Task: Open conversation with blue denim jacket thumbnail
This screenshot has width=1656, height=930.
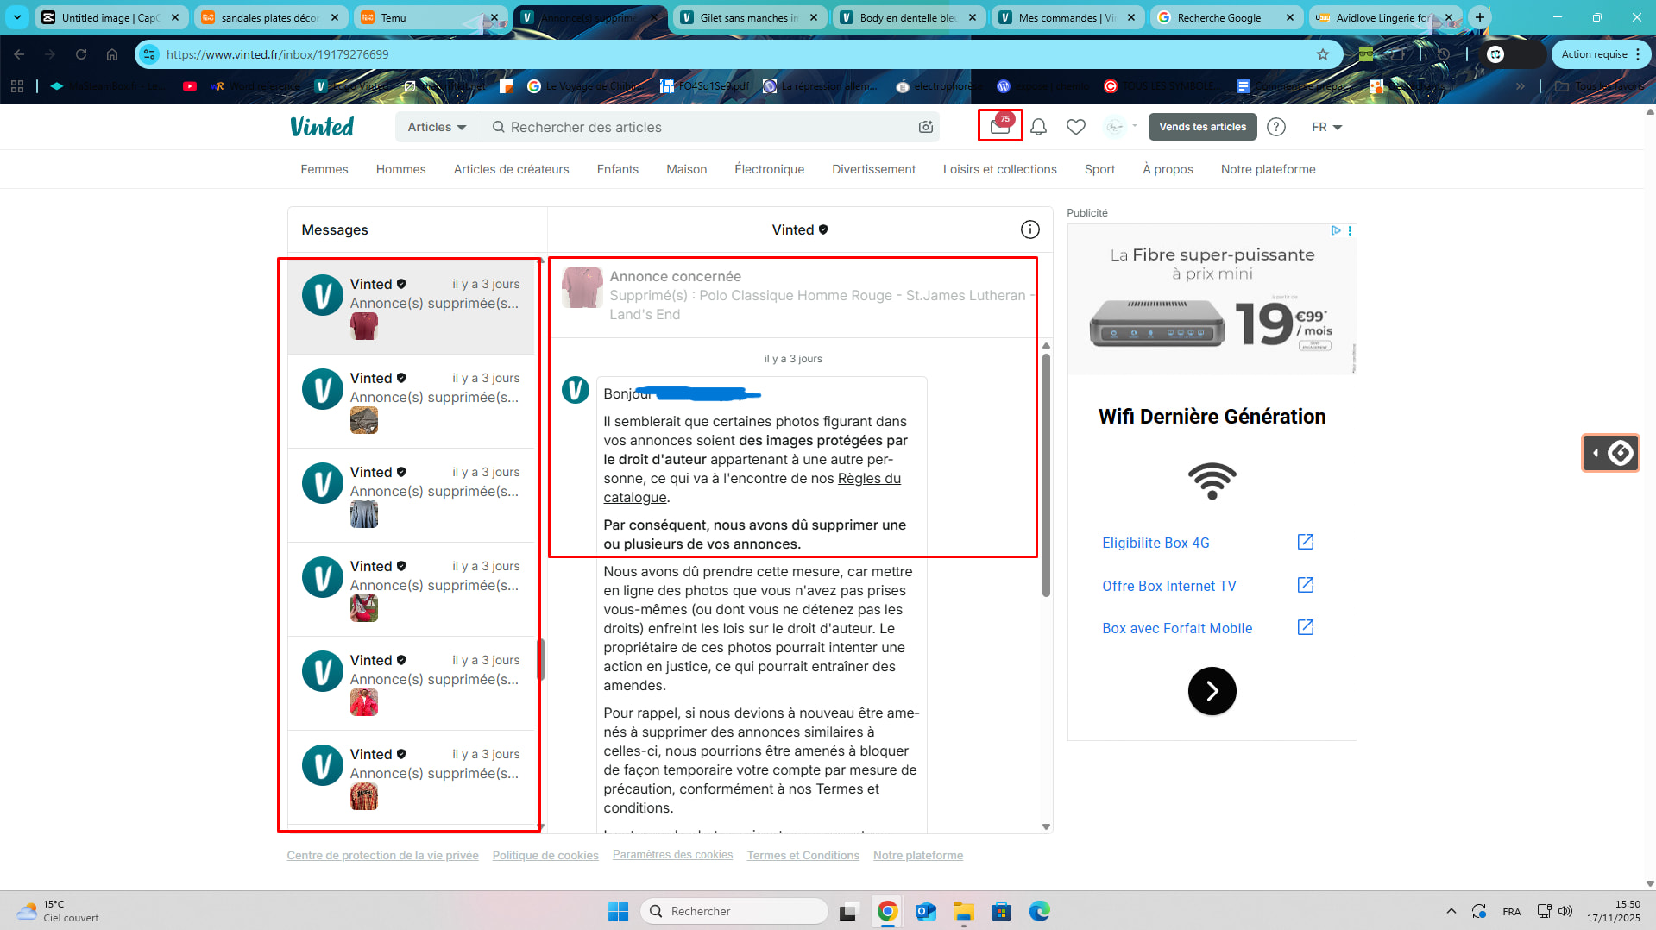Action: (412, 495)
